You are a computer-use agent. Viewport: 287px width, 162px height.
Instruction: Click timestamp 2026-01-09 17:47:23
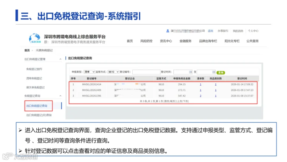pyautogui.click(x=242, y=90)
